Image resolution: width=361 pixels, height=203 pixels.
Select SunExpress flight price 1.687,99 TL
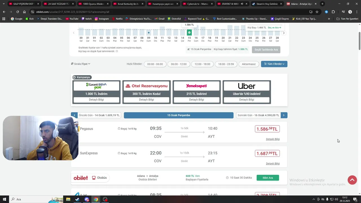(x=267, y=153)
